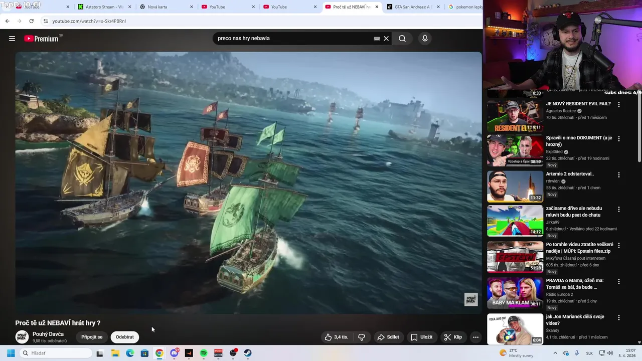Focus the YouTube search input field
The width and height of the screenshot is (642, 361).
coord(295,39)
